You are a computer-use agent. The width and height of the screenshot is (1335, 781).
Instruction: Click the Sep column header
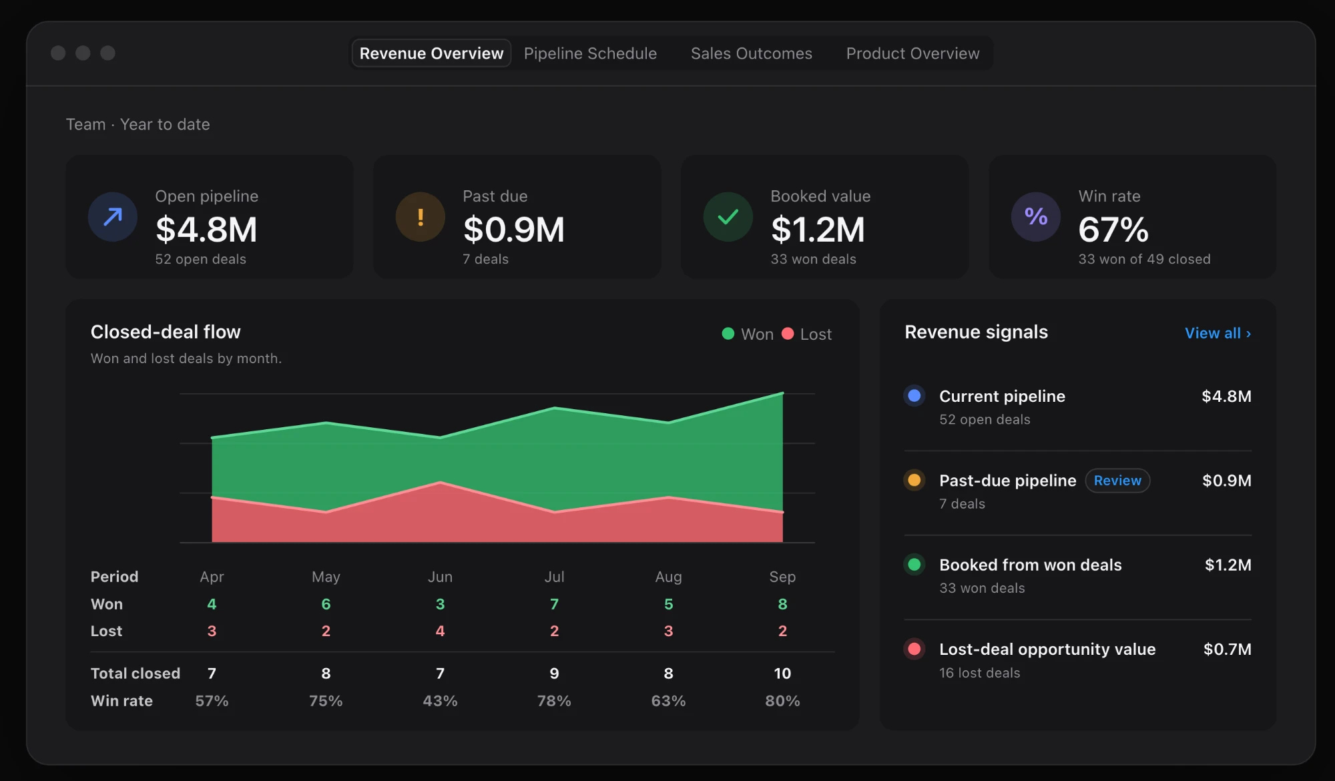[x=782, y=577]
